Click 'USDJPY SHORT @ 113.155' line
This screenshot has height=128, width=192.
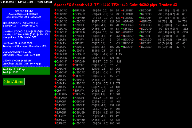(17, 61)
